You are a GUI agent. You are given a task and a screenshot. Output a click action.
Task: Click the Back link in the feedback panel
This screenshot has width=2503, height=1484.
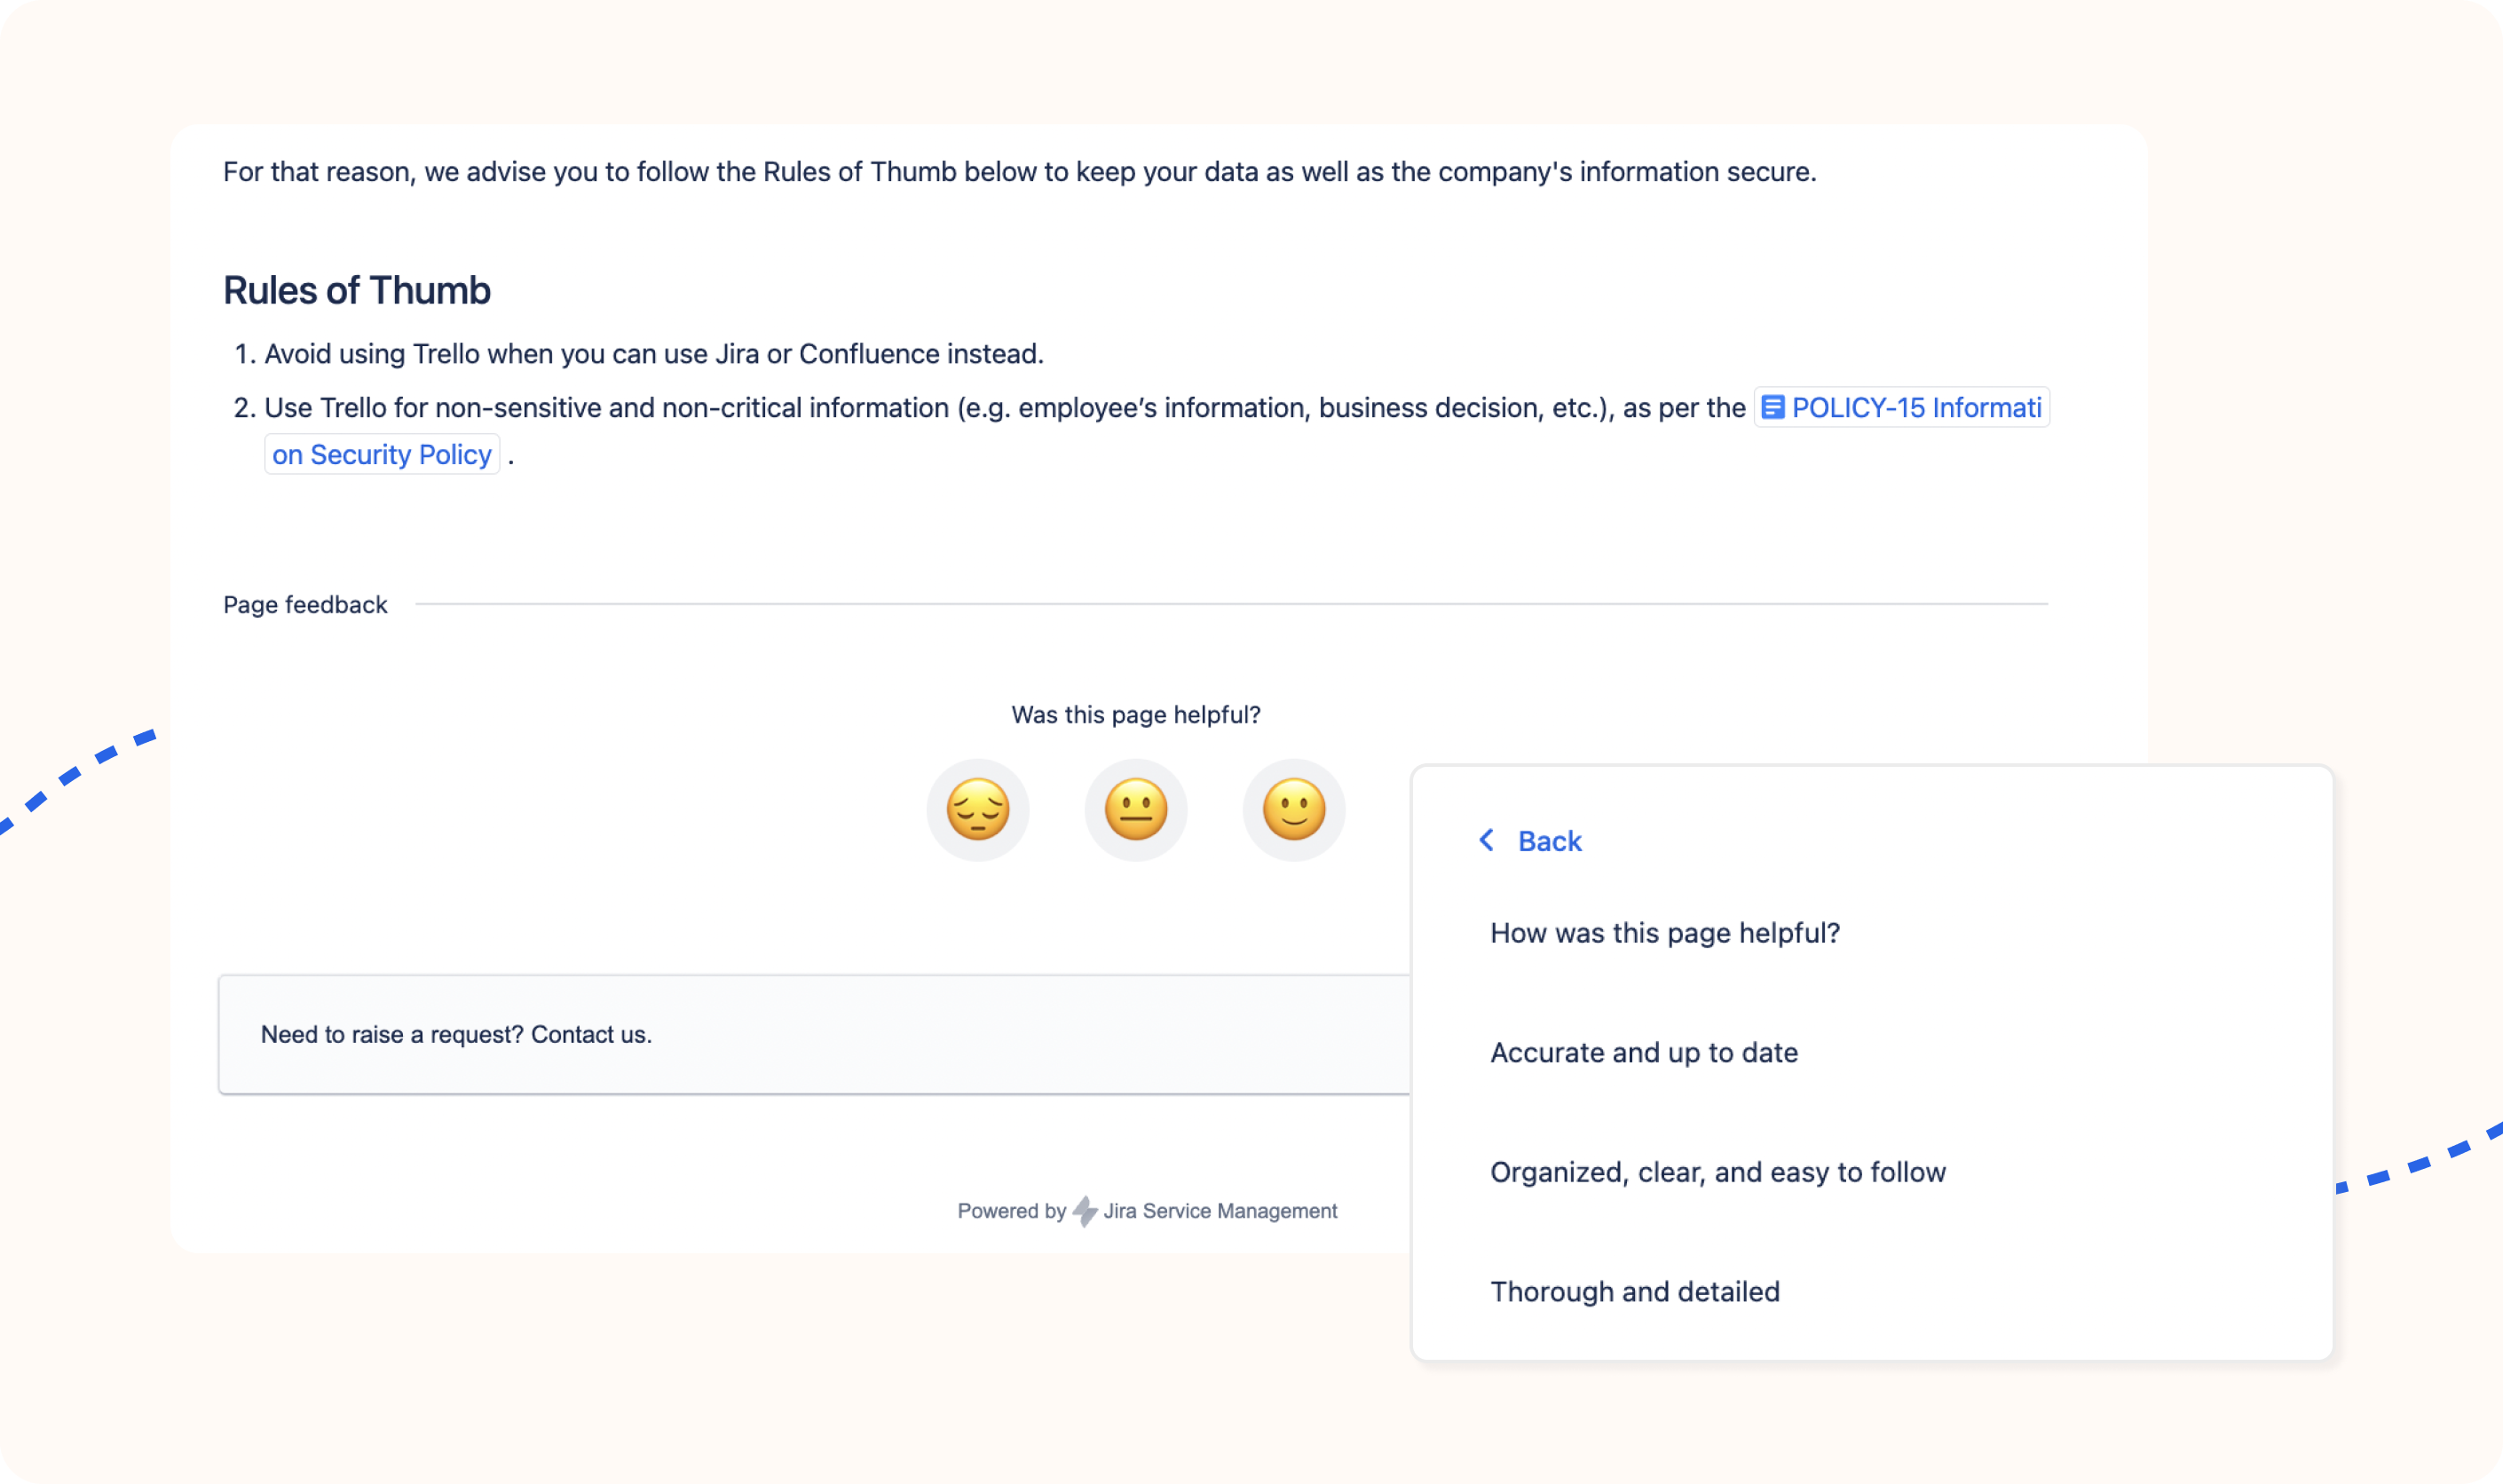[1549, 841]
